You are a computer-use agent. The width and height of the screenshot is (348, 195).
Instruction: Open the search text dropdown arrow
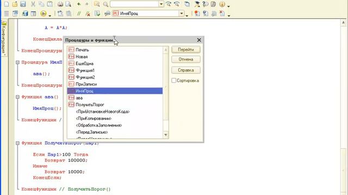click(161, 4)
